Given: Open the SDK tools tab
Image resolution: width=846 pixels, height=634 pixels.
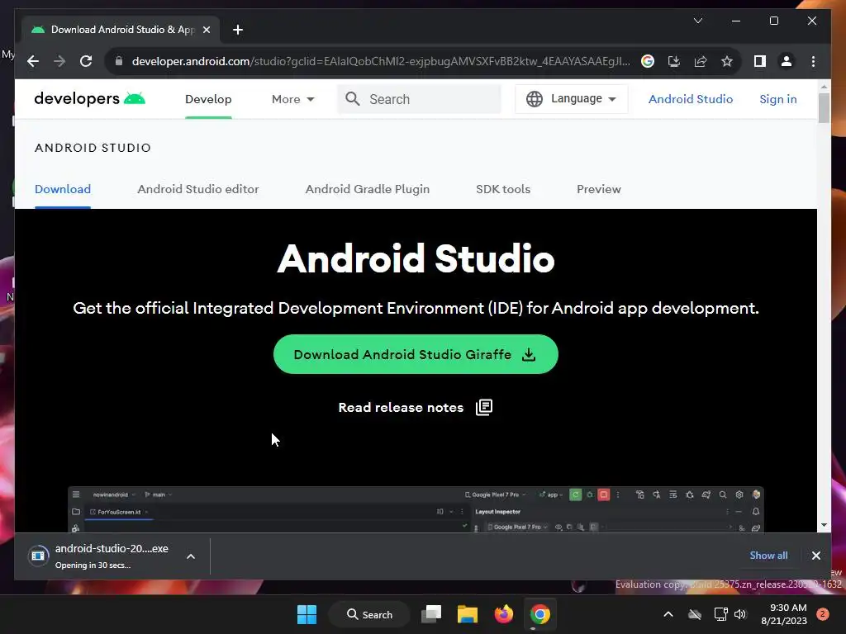Looking at the screenshot, I should [503, 189].
